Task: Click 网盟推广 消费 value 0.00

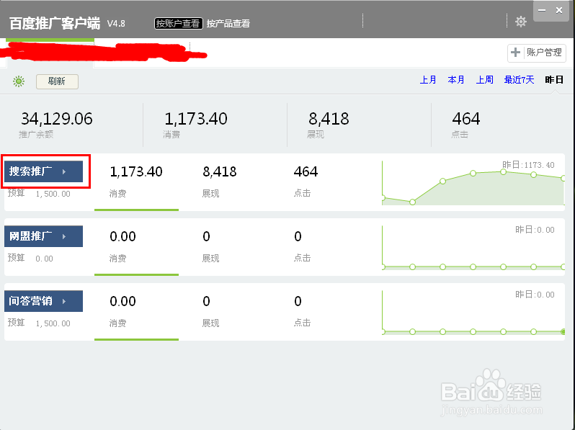Action: point(122,236)
